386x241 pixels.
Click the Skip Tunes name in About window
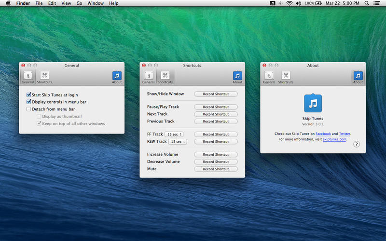[x=313, y=118]
